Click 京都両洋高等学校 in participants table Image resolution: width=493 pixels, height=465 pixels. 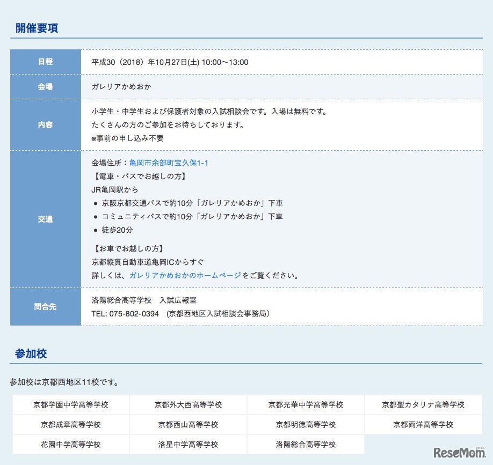coord(423,424)
